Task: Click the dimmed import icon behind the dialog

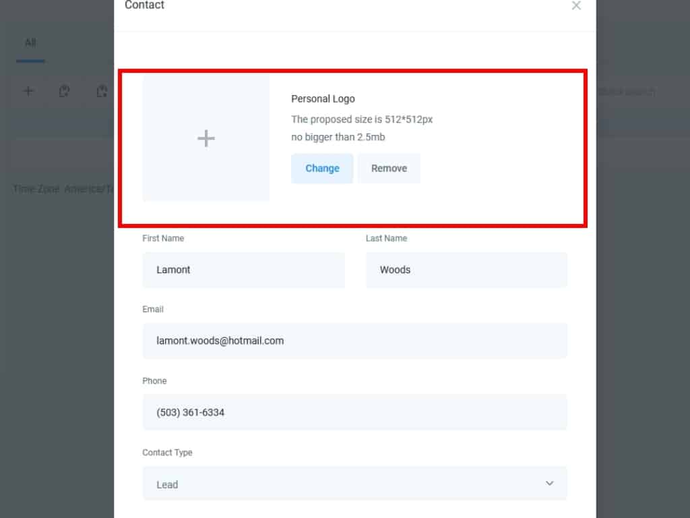Action: click(65, 91)
